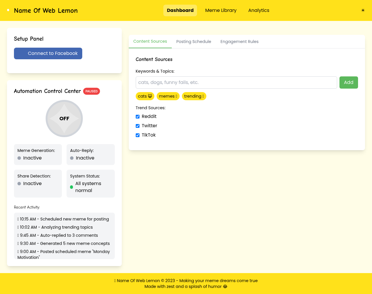Open the Engagement Rules tab
This screenshot has height=294, width=372.
click(239, 42)
